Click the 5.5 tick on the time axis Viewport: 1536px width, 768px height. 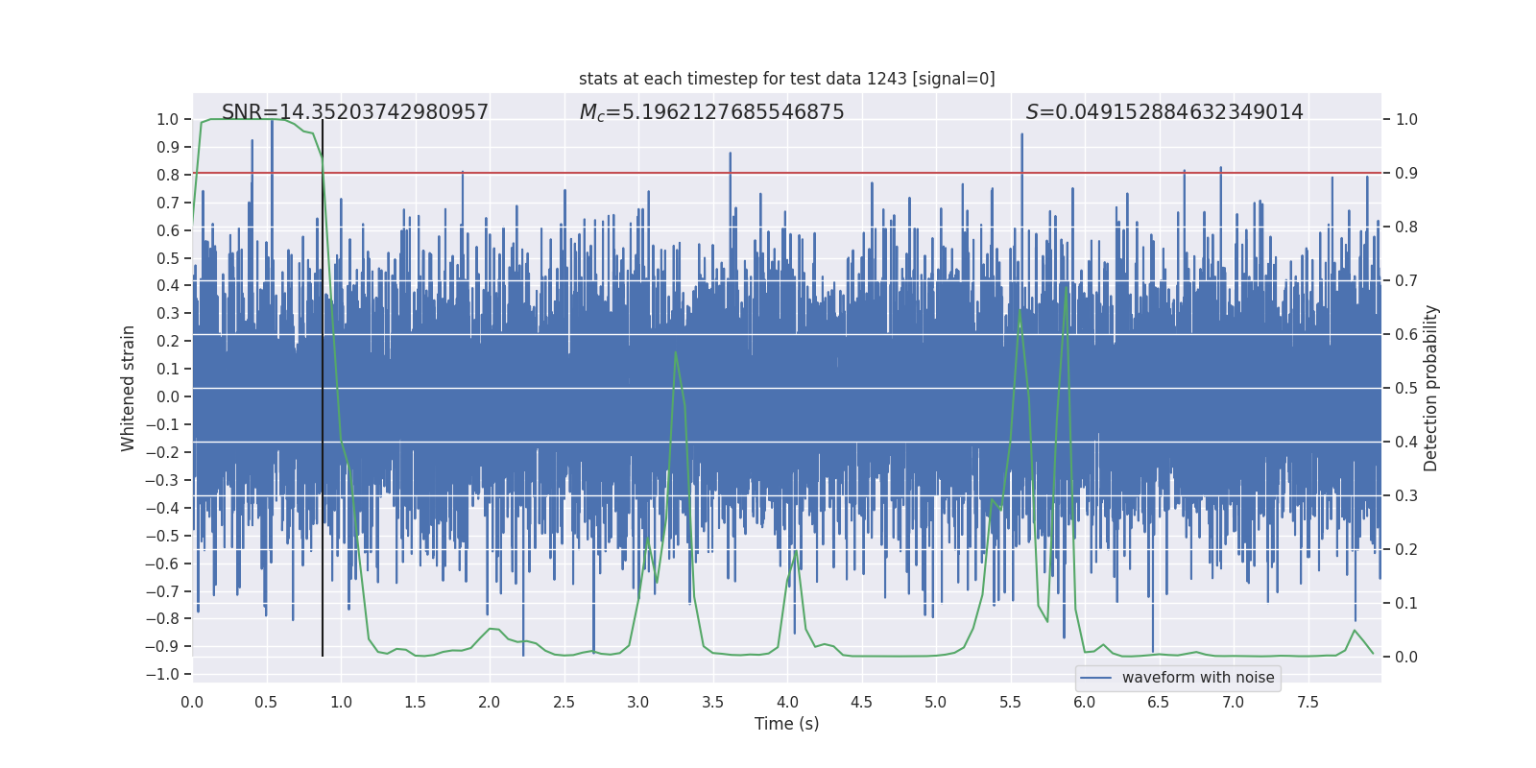click(1010, 702)
